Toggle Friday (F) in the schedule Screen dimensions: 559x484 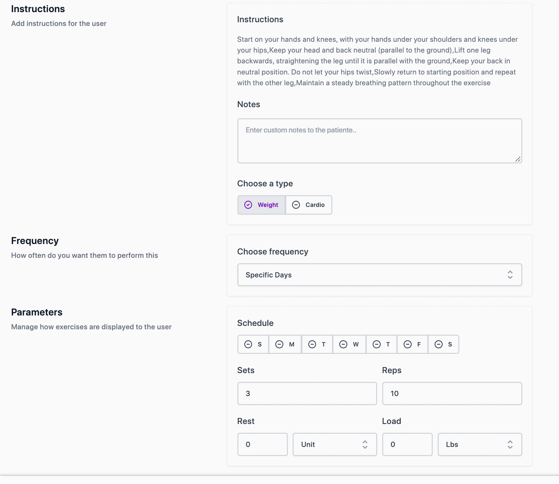point(413,344)
